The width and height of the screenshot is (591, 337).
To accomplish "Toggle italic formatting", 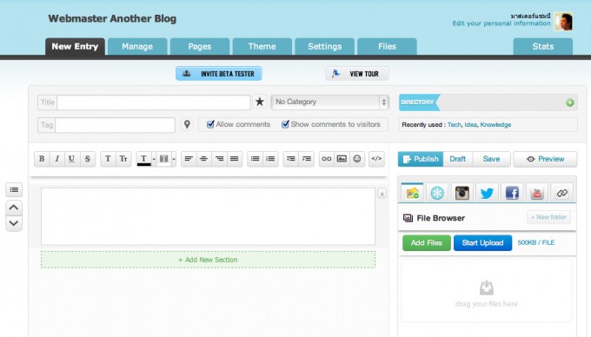I will click(x=56, y=159).
